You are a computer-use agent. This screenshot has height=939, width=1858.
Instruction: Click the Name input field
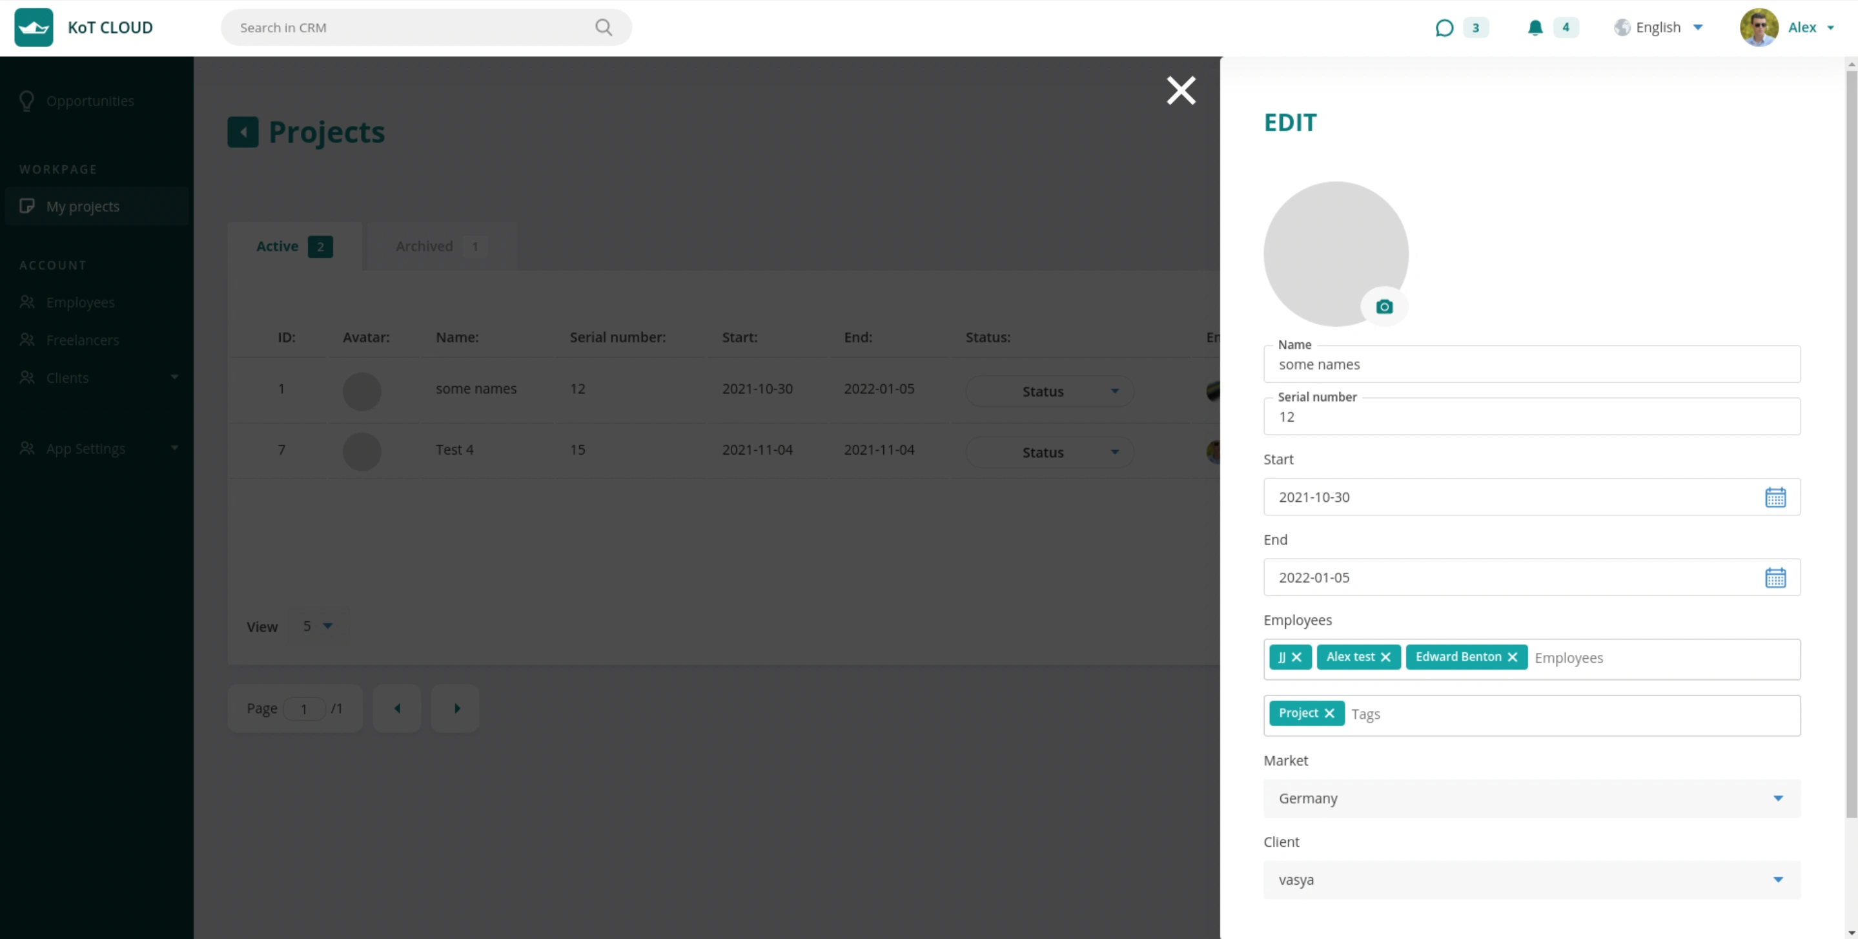point(1531,364)
